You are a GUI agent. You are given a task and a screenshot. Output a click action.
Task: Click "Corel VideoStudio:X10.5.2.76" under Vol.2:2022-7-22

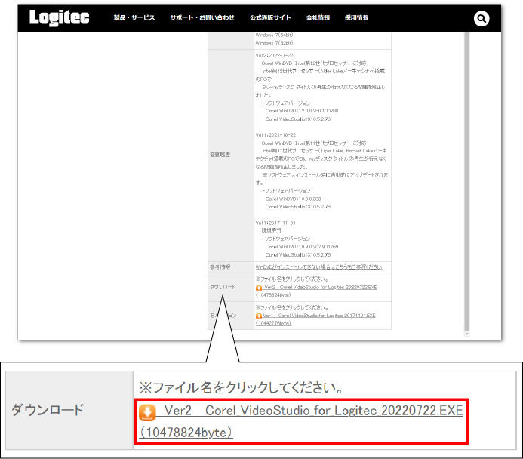click(x=298, y=119)
